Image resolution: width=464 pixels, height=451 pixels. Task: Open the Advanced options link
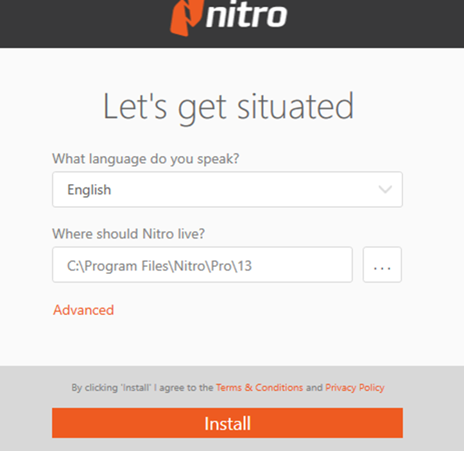[x=83, y=310]
